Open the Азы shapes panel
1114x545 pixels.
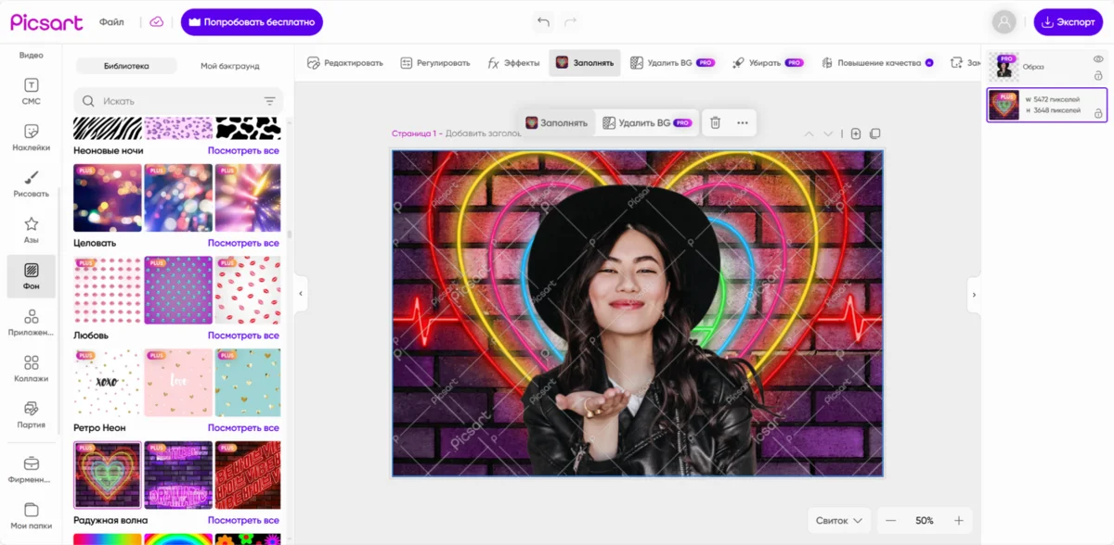(31, 230)
